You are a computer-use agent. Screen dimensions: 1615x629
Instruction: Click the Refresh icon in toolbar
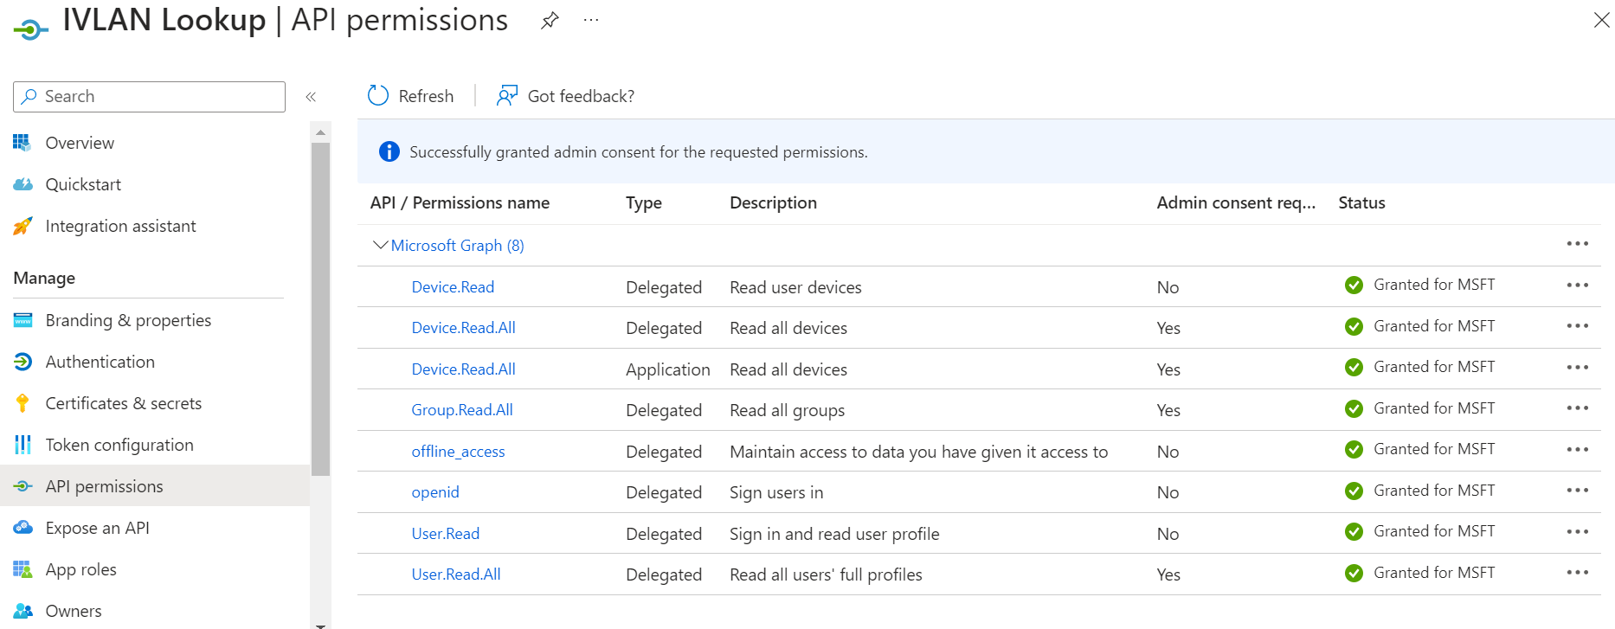point(378,96)
